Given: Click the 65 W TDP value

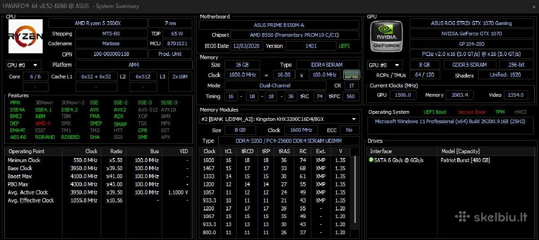Looking at the screenshot, I should coord(177,34).
